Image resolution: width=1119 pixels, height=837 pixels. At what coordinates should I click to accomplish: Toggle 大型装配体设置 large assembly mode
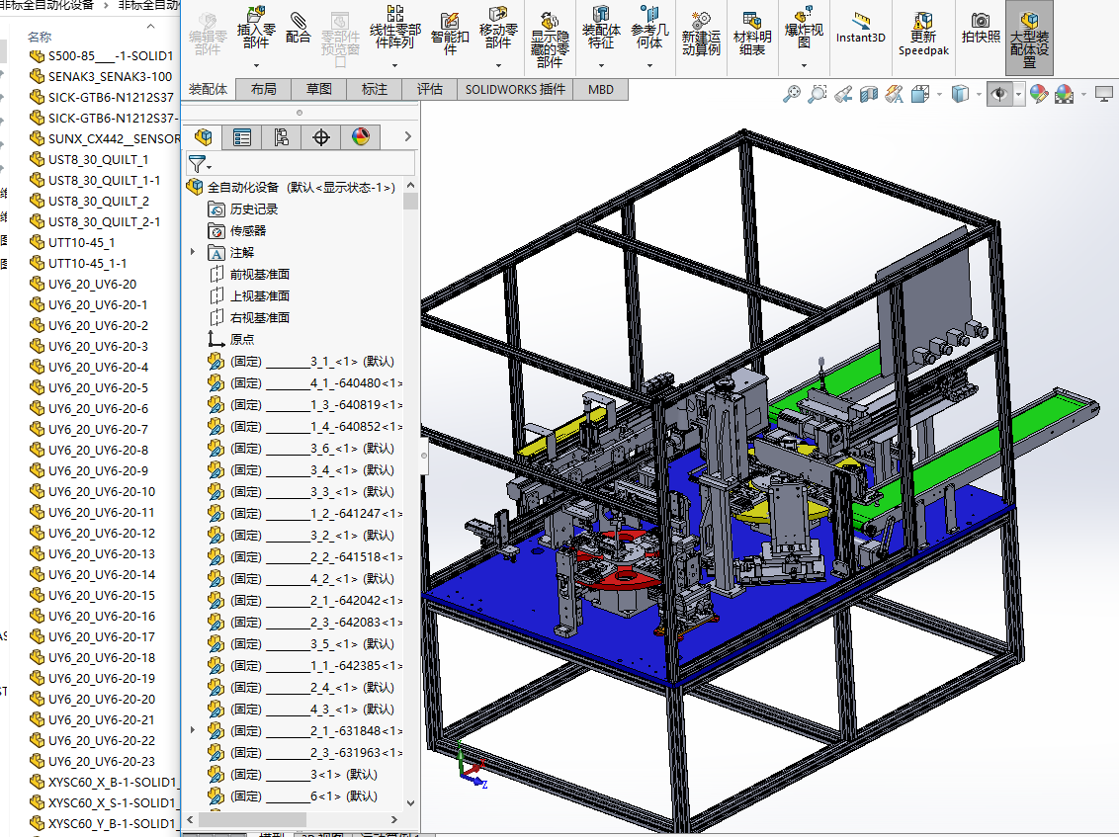(x=1029, y=37)
